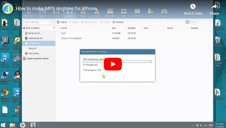Click the Export button
This screenshot has height=128, width=226.
point(74,22)
